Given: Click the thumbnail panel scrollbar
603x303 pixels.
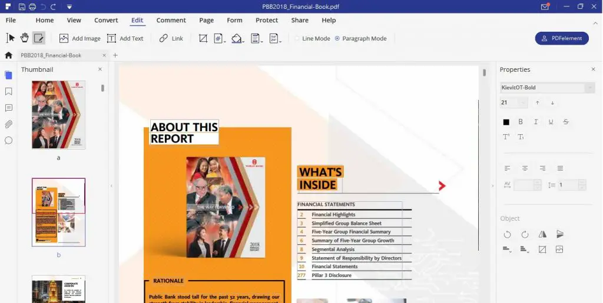Looking at the screenshot, I should tap(102, 88).
